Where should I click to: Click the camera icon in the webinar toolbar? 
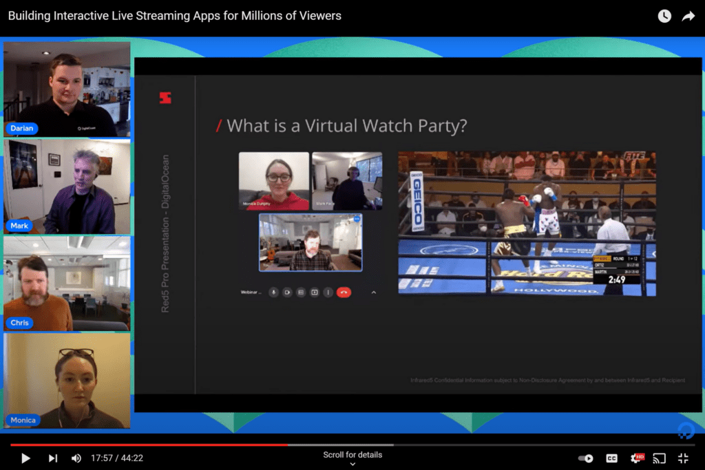click(287, 292)
